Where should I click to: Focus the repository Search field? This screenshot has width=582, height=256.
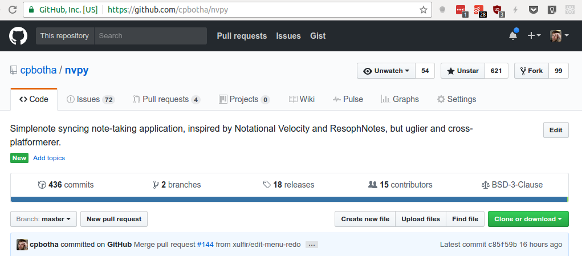click(150, 35)
